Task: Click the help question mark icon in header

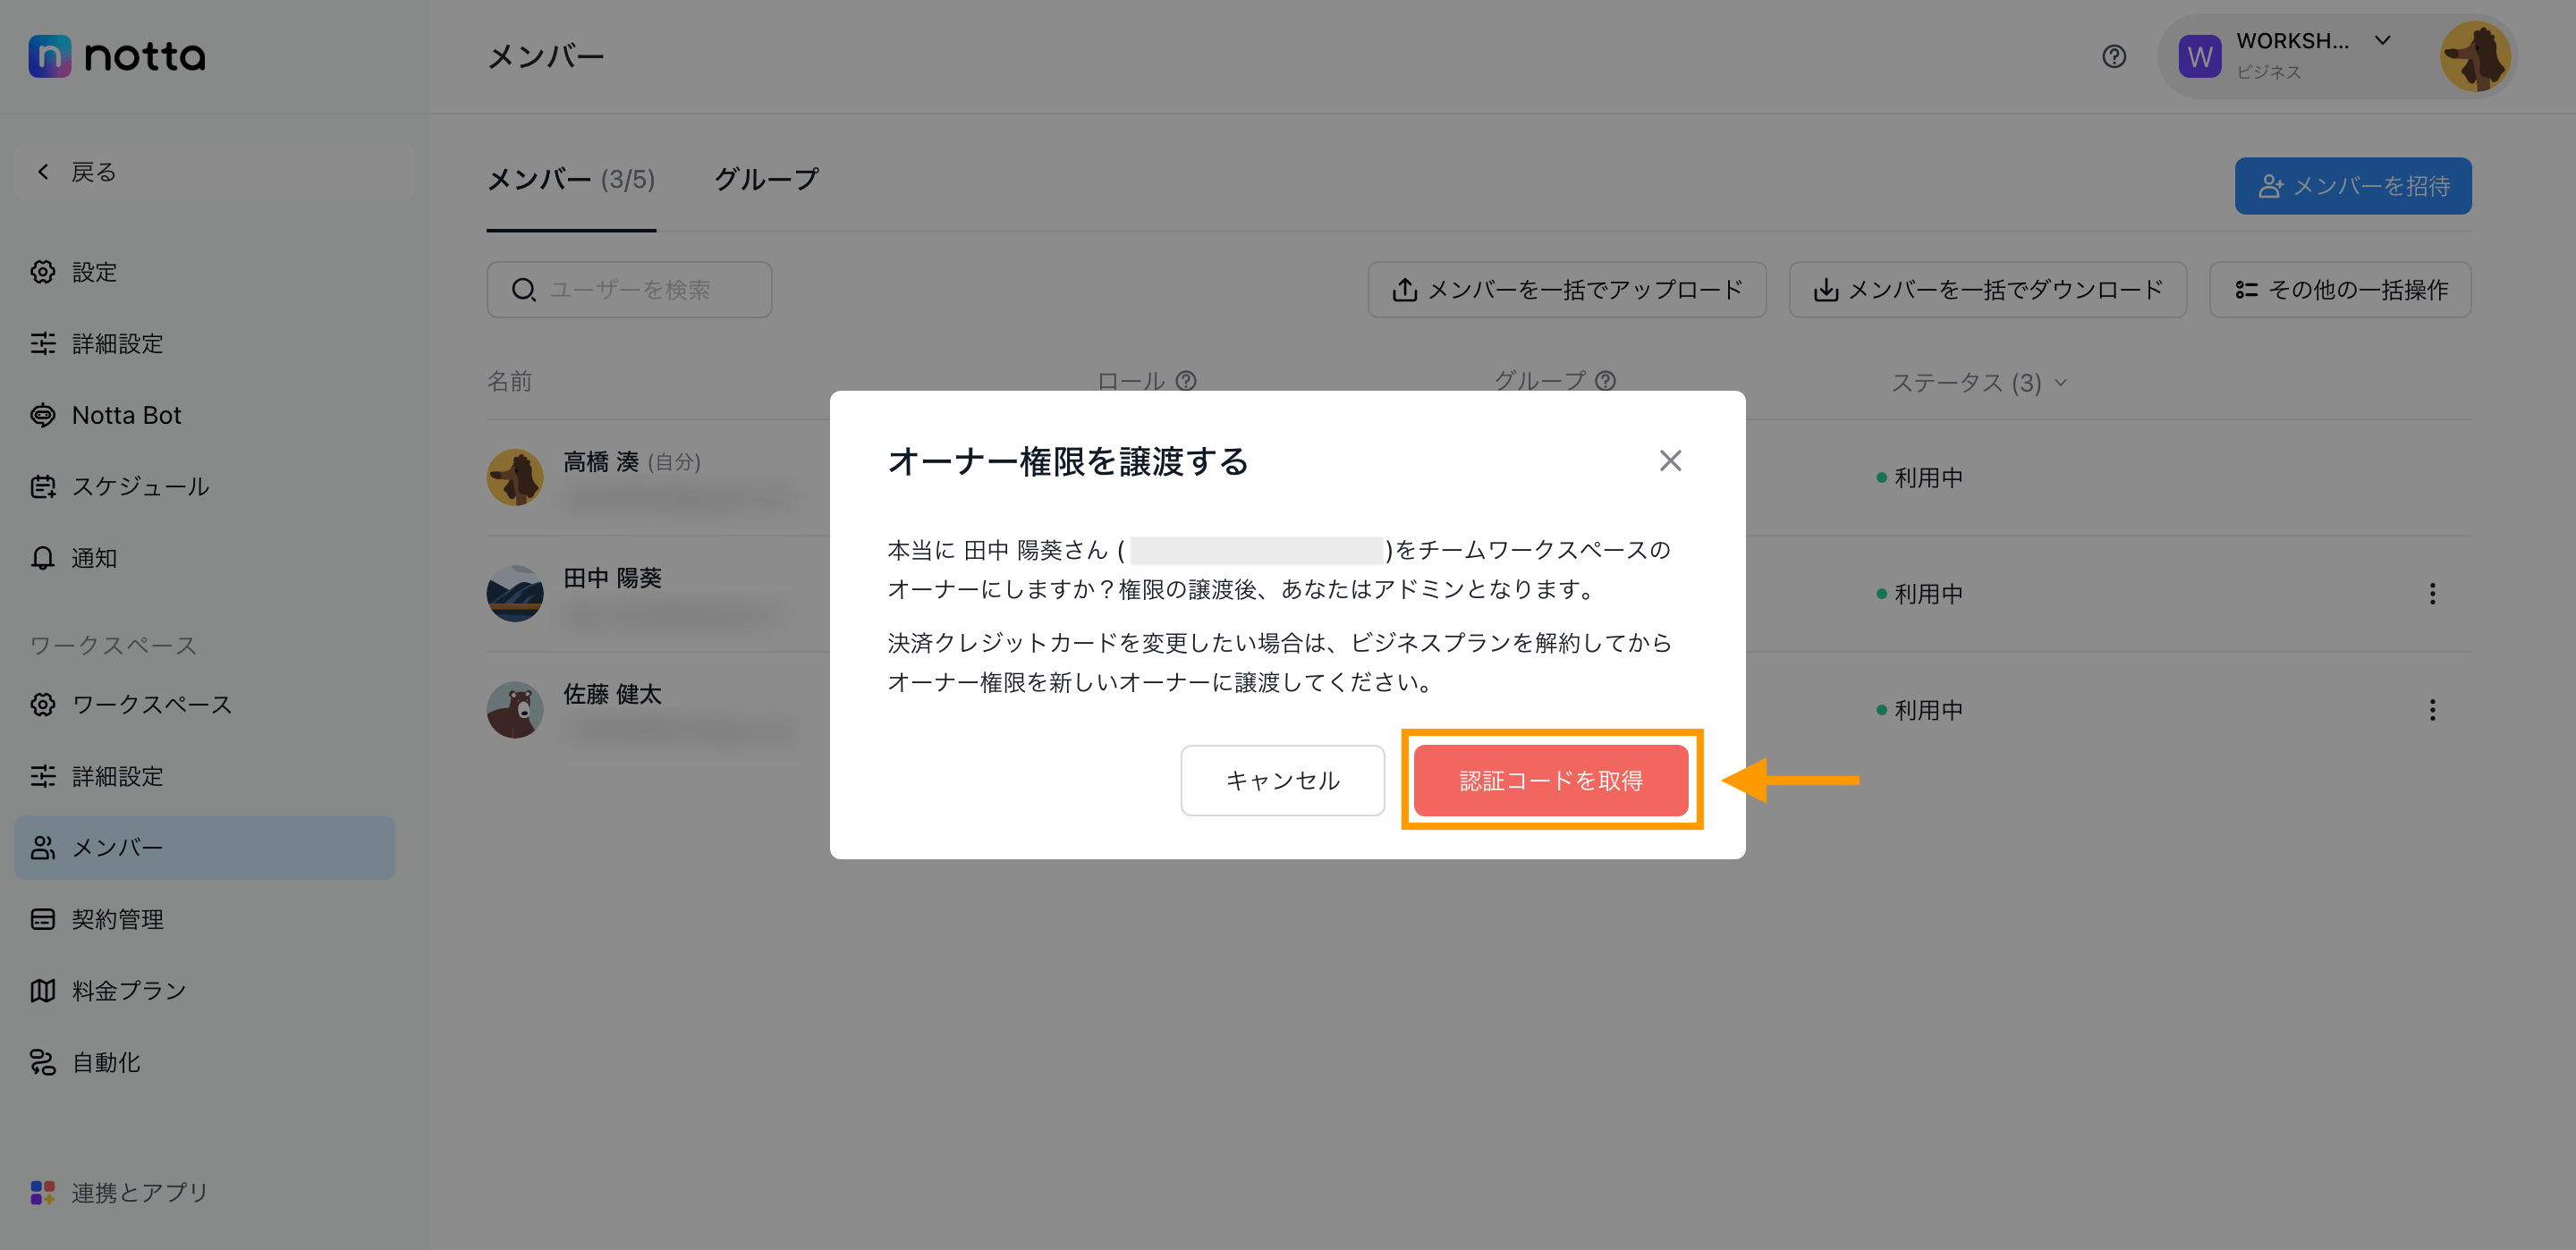Action: coord(2114,56)
